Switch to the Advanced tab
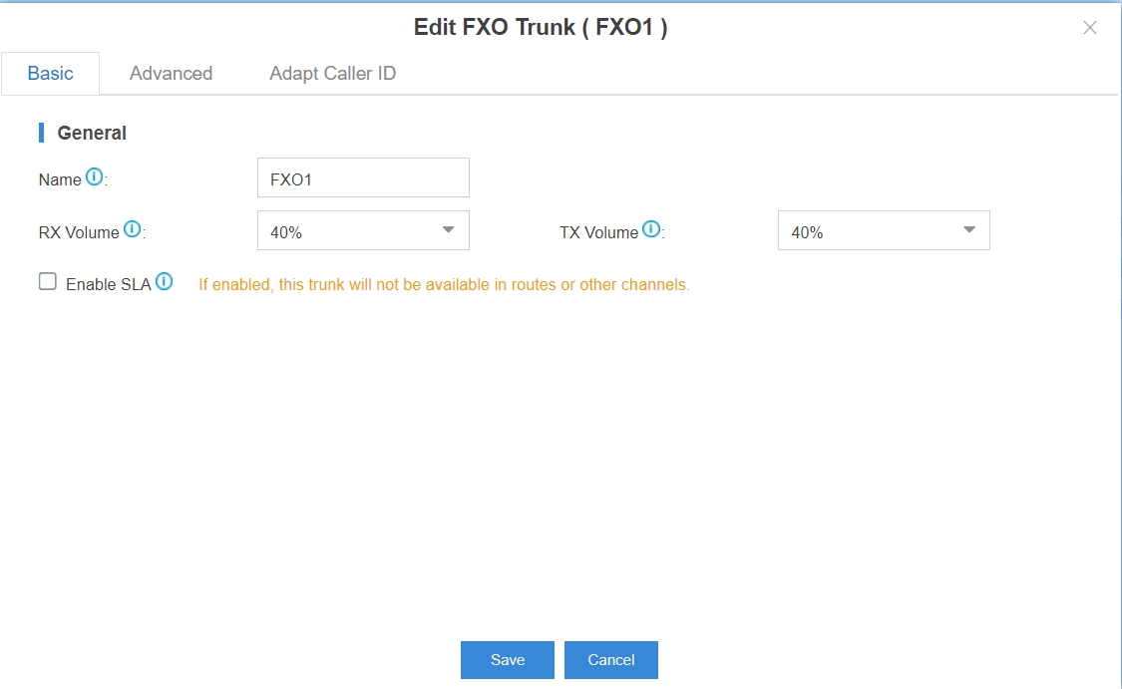This screenshot has width=1122, height=689. tap(171, 74)
